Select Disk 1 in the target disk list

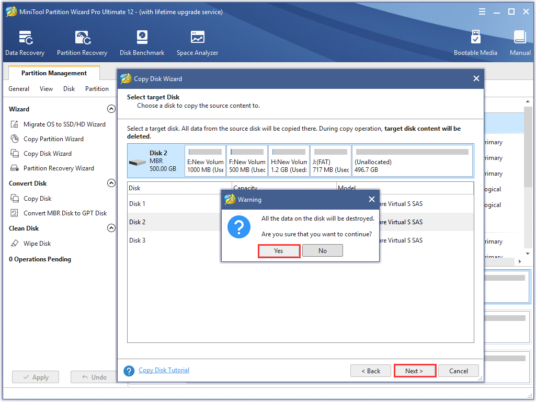click(x=301, y=204)
